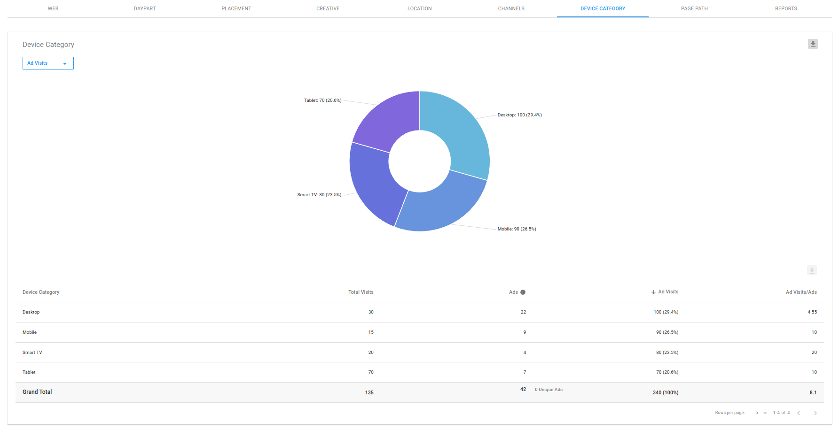
Task: Go to previous table page
Action: coord(799,413)
